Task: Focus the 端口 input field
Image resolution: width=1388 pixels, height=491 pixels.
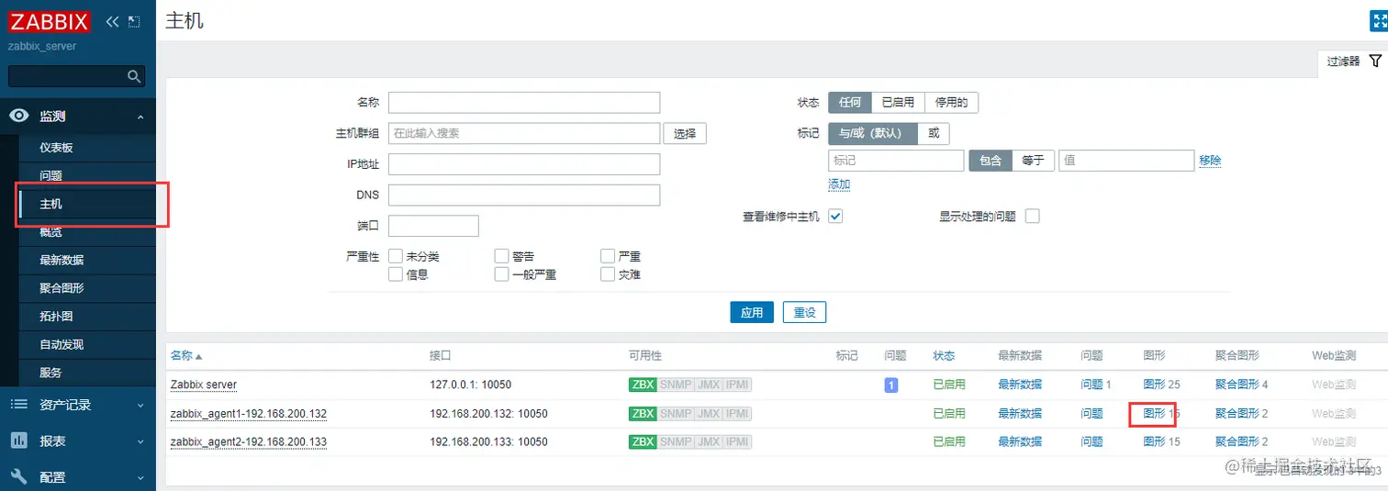Action: [433, 226]
